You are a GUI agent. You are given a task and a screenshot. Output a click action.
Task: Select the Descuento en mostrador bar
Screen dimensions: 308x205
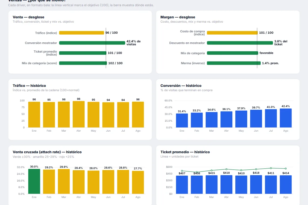tap(240, 43)
